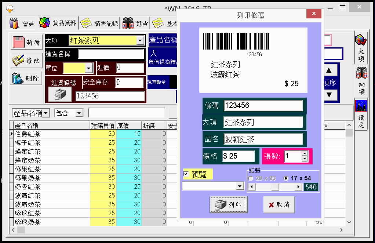The image size is (375, 243).
Task: Click the left arrow of the paper width slider
Action: point(252,187)
